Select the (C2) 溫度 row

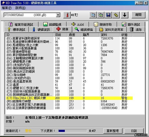69,85
